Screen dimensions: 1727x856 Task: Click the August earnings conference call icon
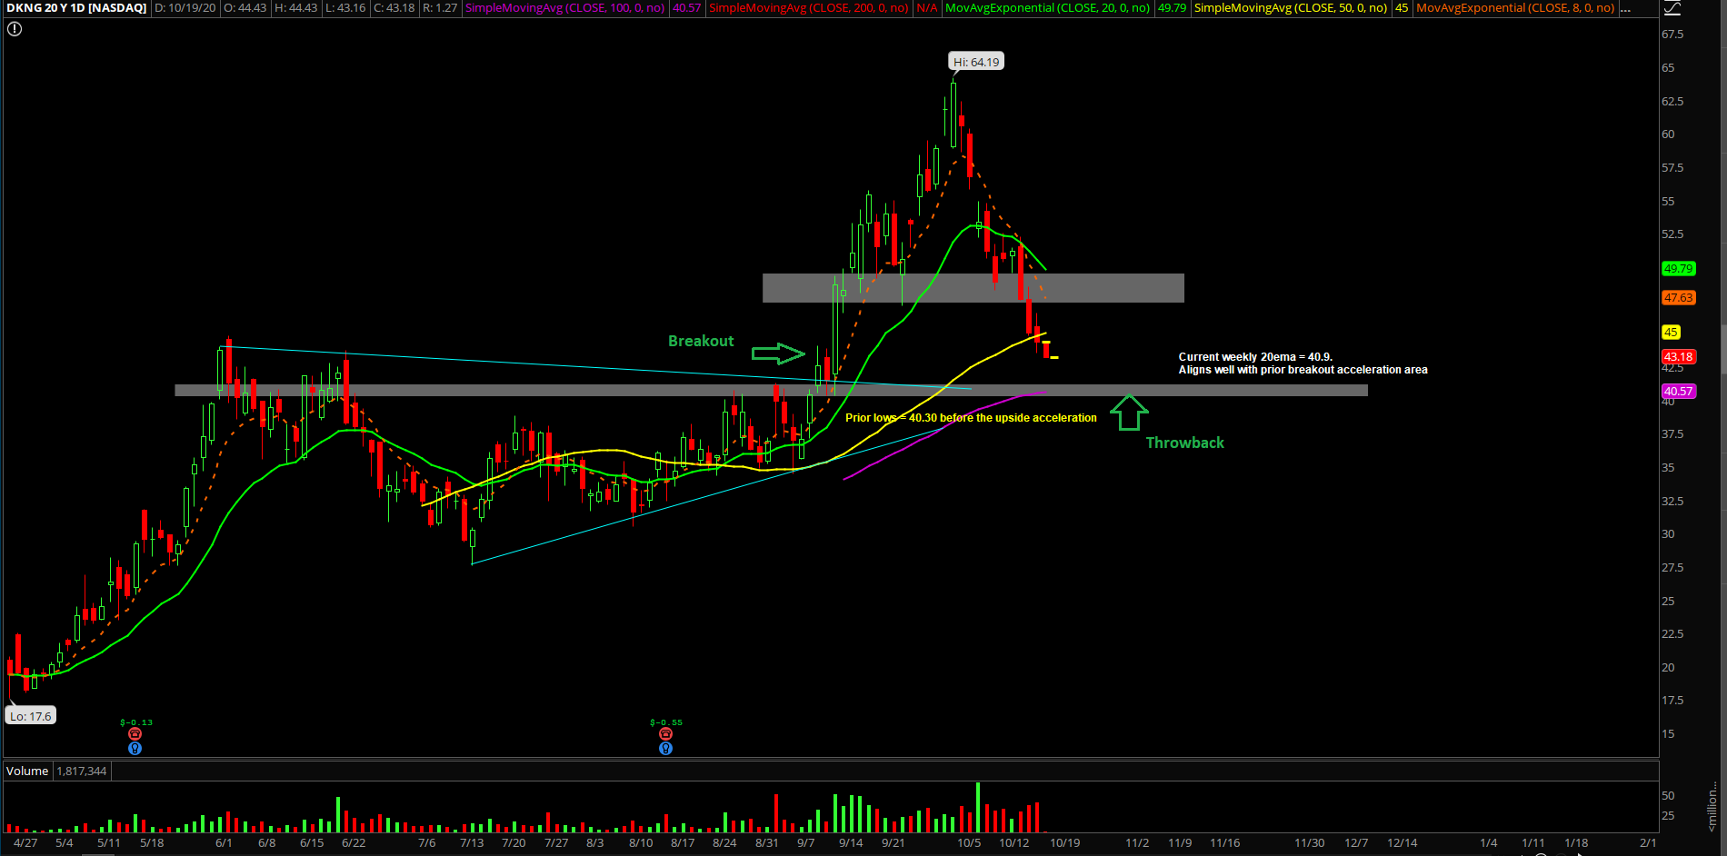tap(666, 734)
